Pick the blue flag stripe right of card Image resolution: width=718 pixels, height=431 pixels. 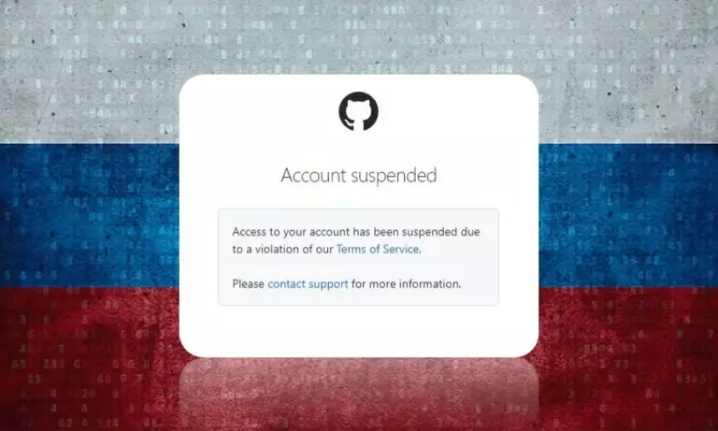click(628, 215)
